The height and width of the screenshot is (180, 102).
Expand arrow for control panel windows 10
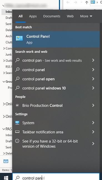tap(93, 88)
